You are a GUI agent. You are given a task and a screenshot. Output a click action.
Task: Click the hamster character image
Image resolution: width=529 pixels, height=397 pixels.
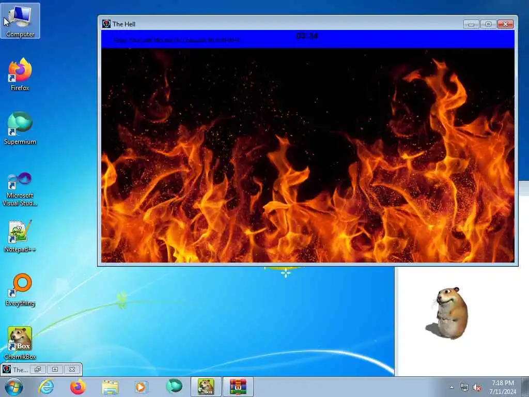tap(448, 313)
